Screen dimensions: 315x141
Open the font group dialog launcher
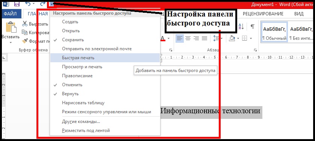(171, 50)
